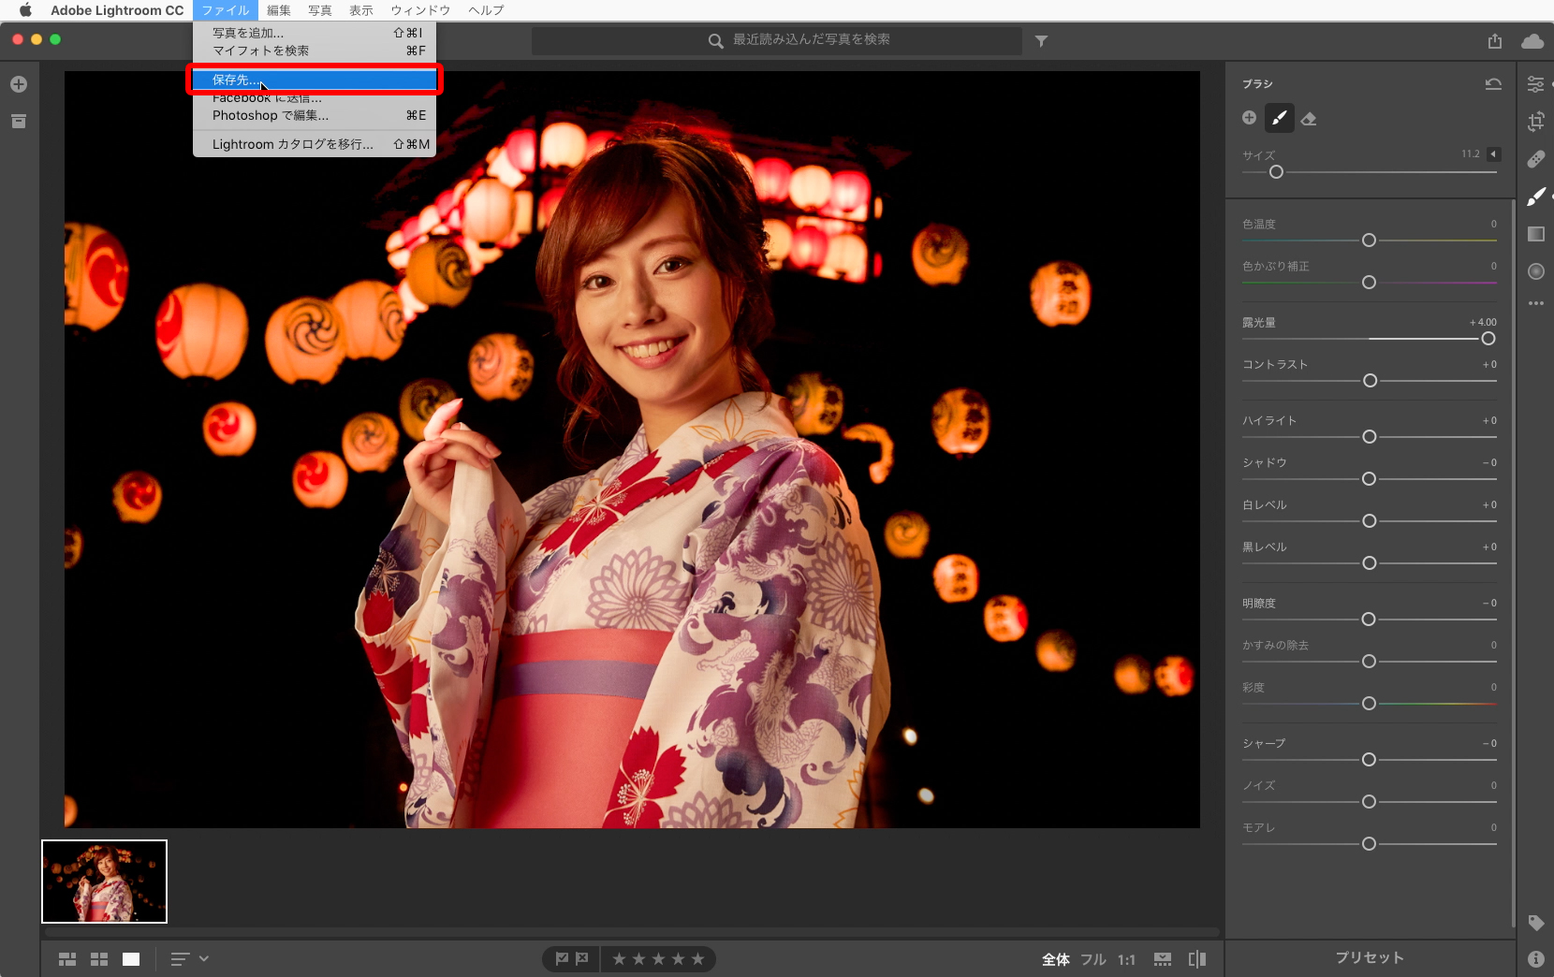Open the 表示 menu
Screen dimensions: 1554x977
point(361,10)
